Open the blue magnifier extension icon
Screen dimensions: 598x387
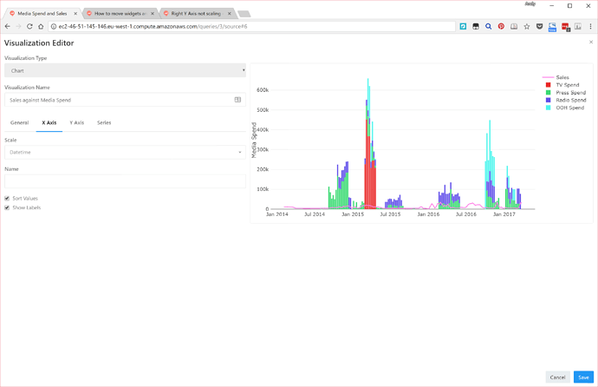tap(488, 26)
